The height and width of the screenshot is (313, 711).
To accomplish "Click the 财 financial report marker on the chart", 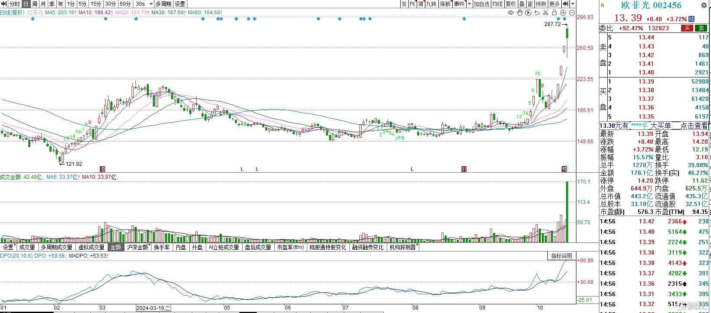I will coord(464,169).
